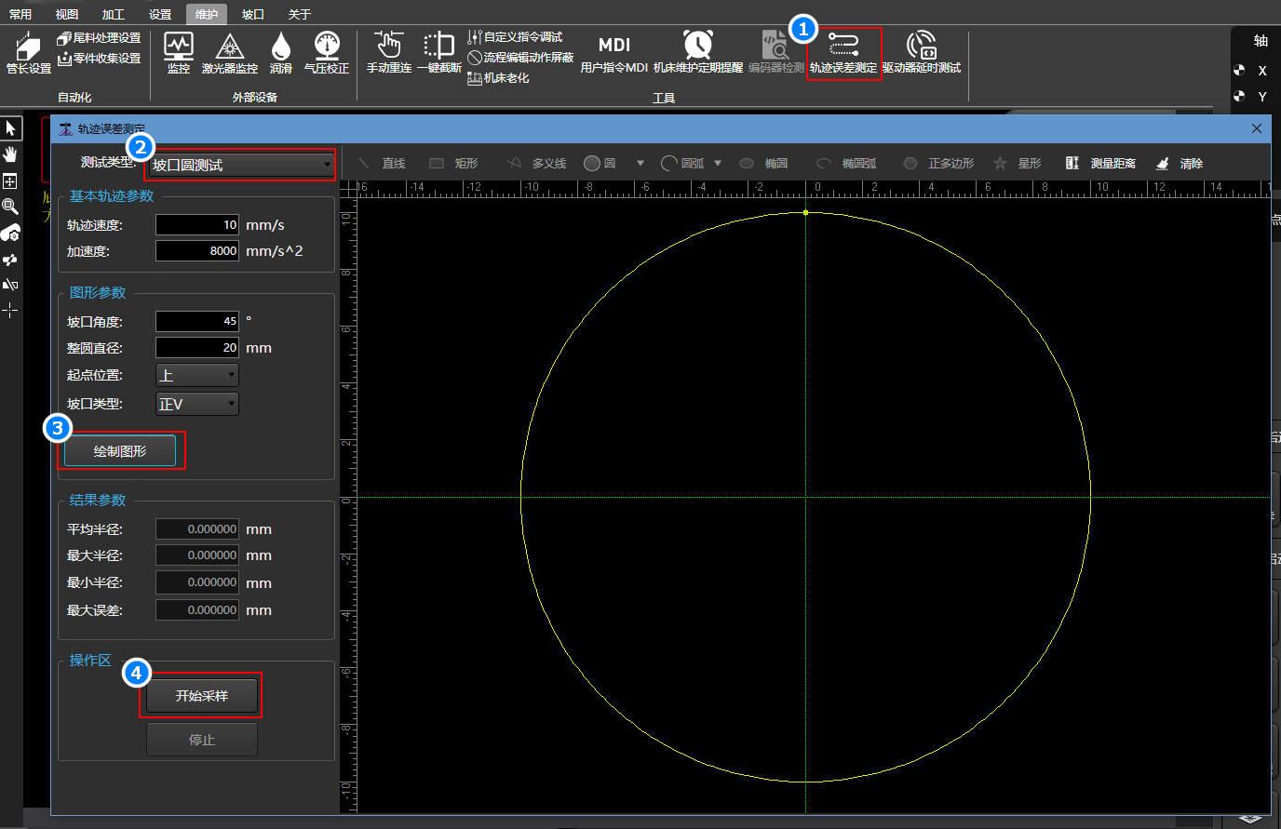Open 机床老化 machine aging tool
The image size is (1281, 829).
pyautogui.click(x=498, y=78)
